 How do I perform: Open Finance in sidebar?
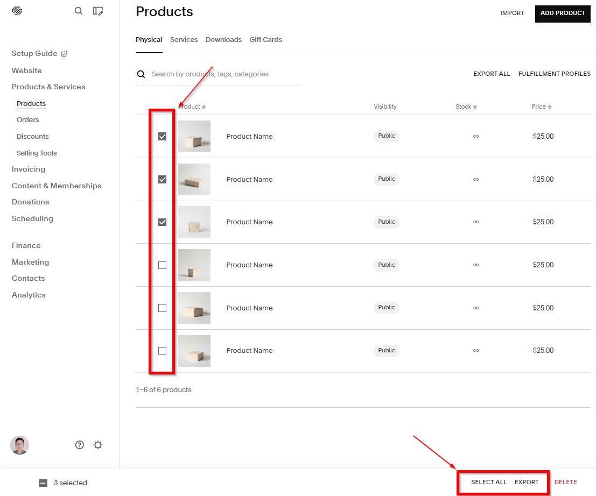26,246
